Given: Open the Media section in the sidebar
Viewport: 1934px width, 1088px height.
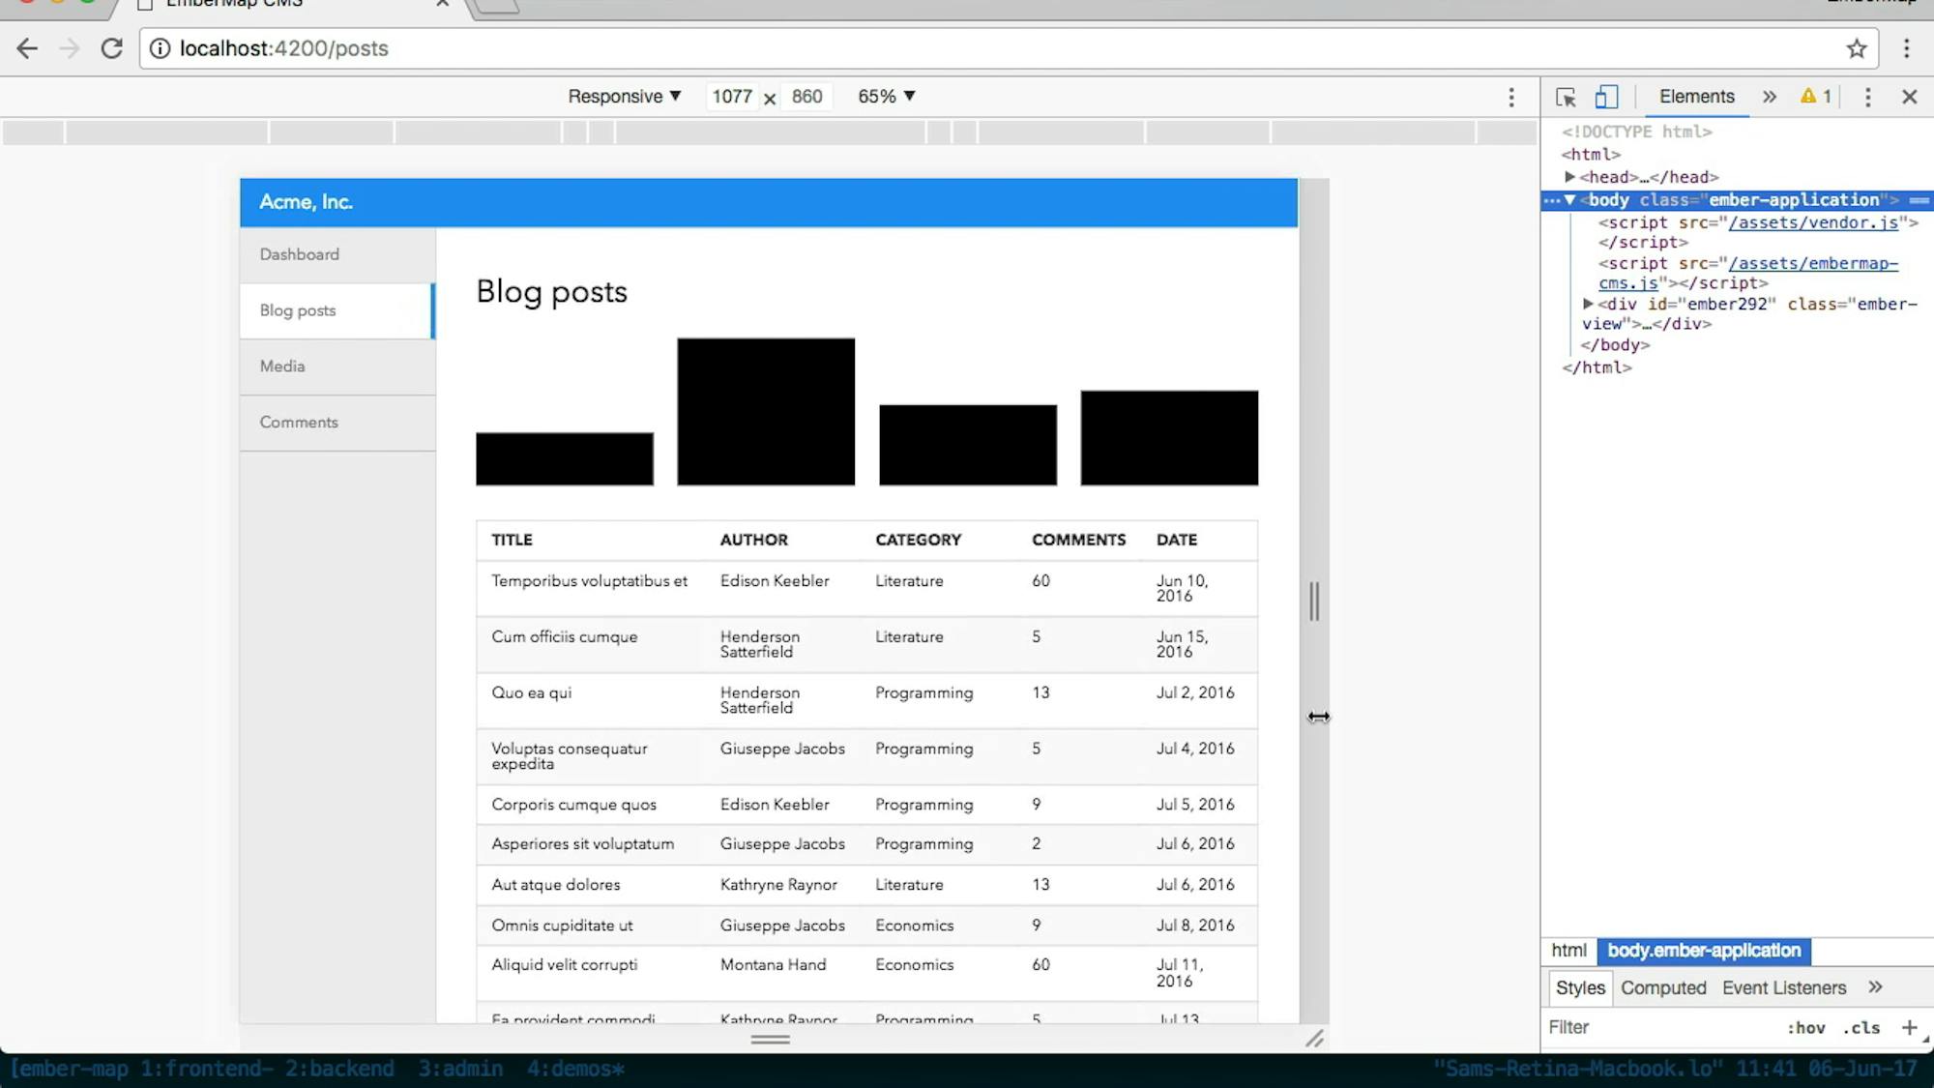Looking at the screenshot, I should tap(281, 367).
